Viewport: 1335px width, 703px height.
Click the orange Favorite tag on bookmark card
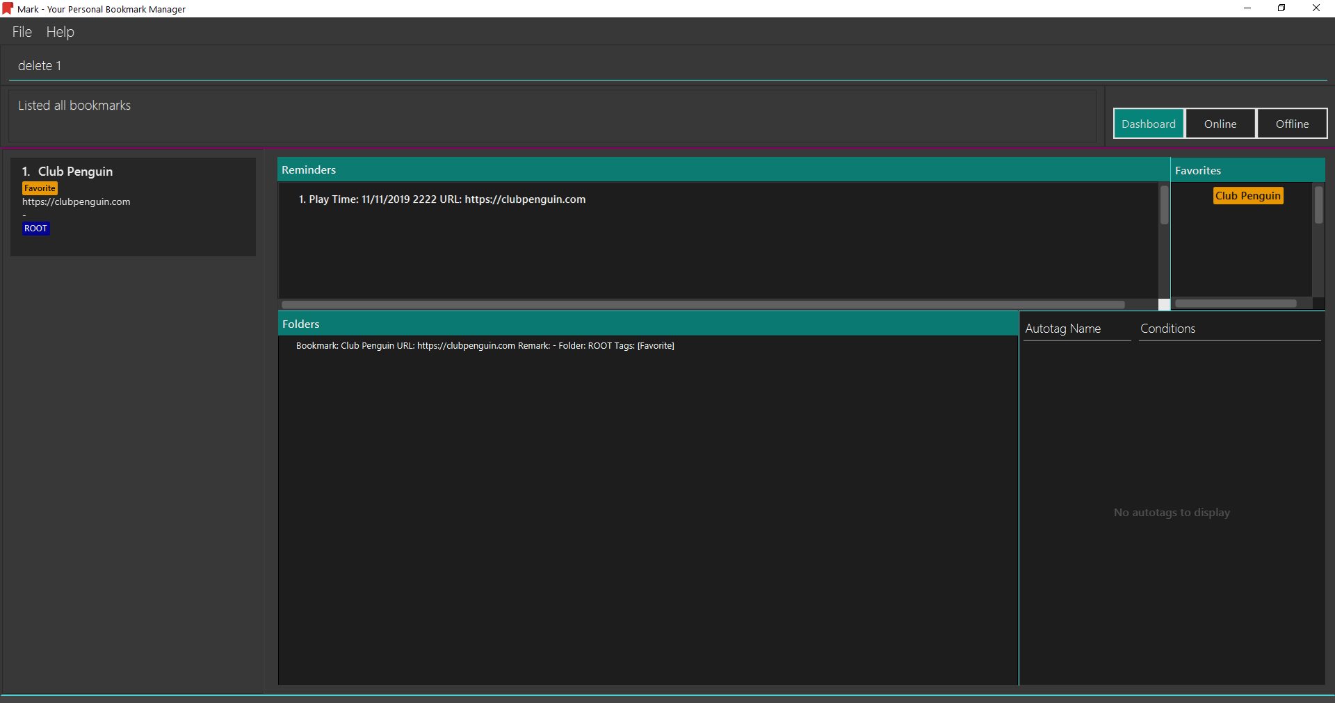tap(40, 188)
